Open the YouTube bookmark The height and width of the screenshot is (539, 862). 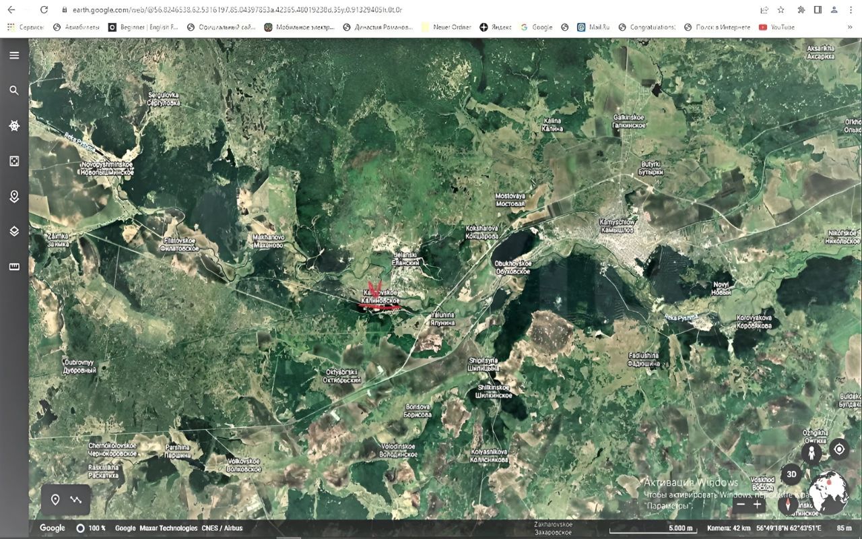(776, 28)
